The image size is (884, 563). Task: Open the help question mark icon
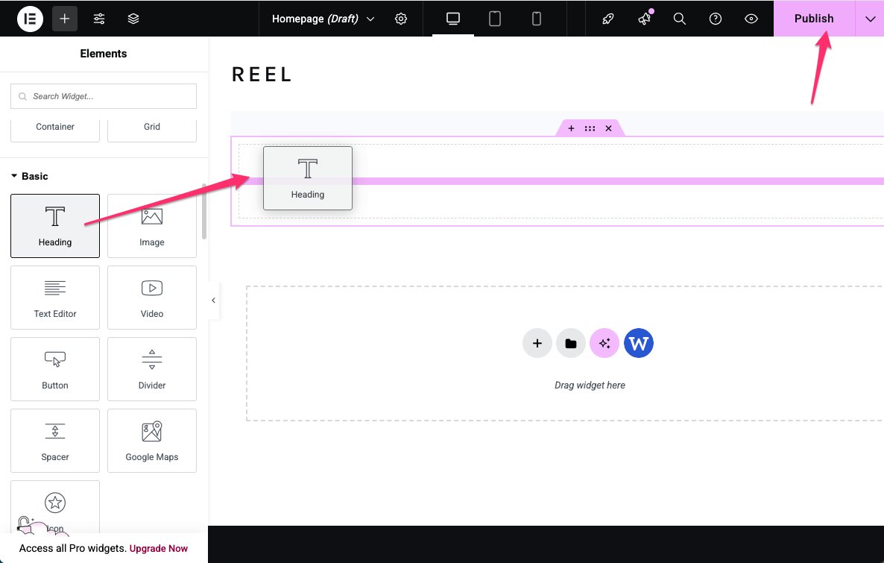tap(716, 19)
